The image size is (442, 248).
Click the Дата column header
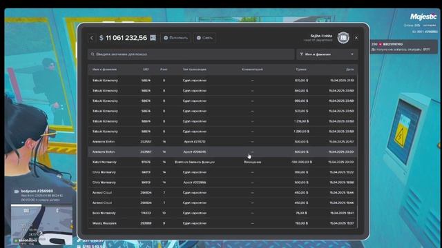(350, 69)
